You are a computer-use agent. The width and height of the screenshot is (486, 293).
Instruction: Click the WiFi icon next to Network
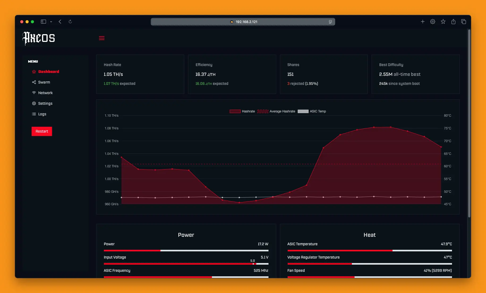(x=34, y=93)
